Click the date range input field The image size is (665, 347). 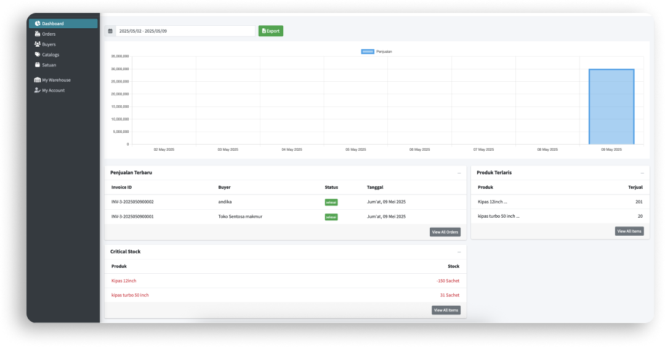[x=185, y=31]
